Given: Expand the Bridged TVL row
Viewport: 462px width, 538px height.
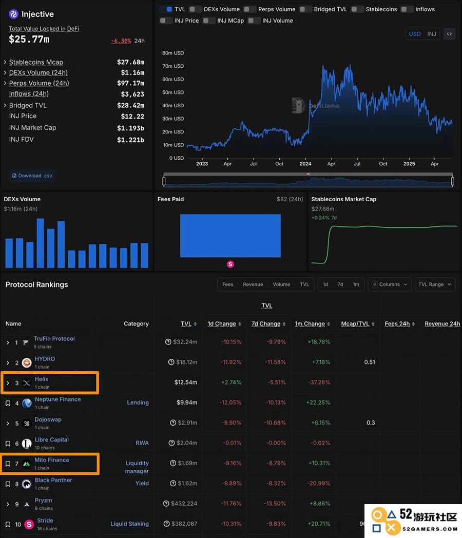Looking at the screenshot, I should click(x=5, y=105).
